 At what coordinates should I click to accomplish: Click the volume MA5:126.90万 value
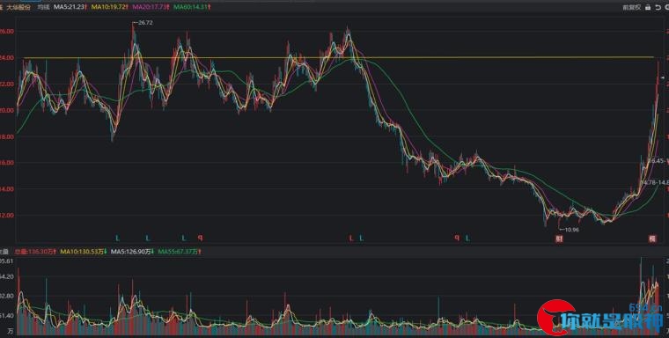pos(132,252)
